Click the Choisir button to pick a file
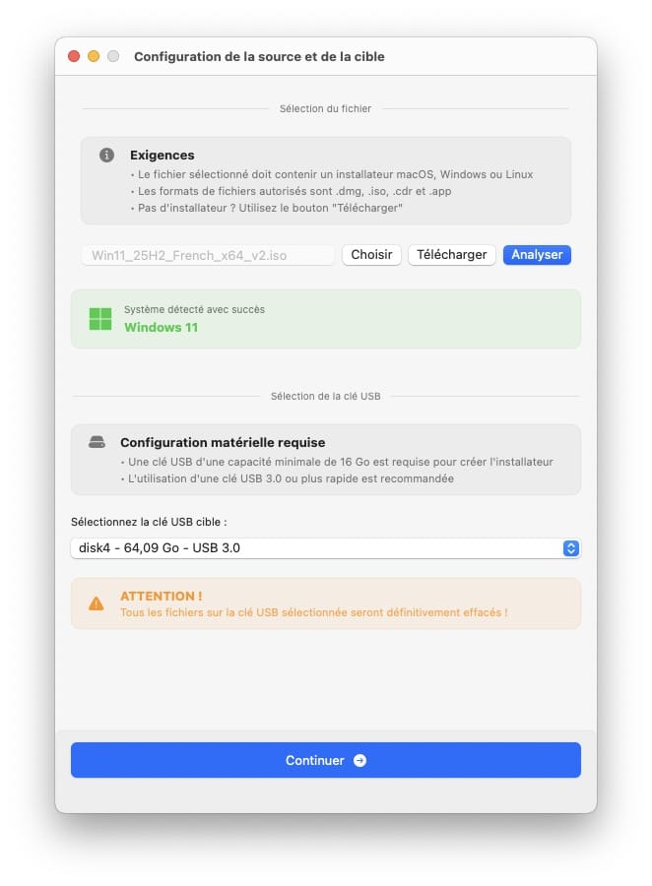652x886 pixels. 371,255
